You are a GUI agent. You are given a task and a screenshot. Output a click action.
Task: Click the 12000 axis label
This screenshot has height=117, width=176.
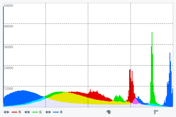tap(9, 89)
